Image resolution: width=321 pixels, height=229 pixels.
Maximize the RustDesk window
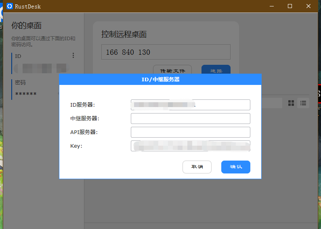[x=290, y=6]
